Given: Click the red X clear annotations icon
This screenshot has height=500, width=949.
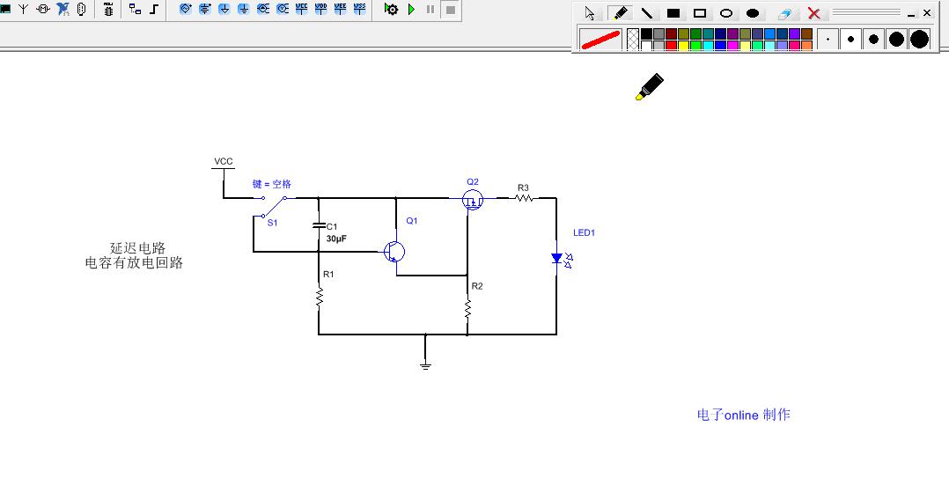Looking at the screenshot, I should [x=813, y=13].
